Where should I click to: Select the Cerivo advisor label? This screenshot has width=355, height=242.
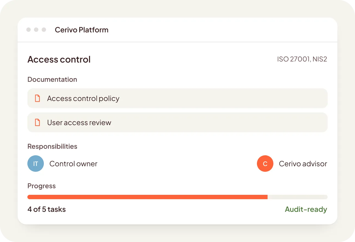click(303, 164)
